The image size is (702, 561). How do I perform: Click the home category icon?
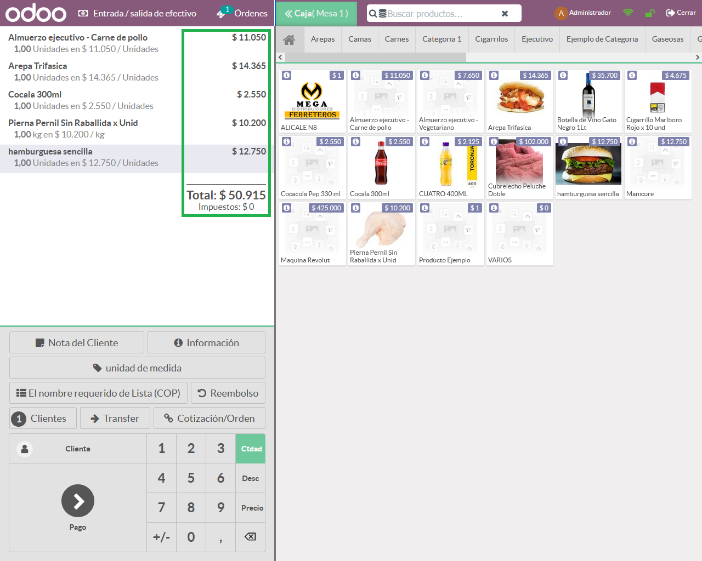coord(289,39)
